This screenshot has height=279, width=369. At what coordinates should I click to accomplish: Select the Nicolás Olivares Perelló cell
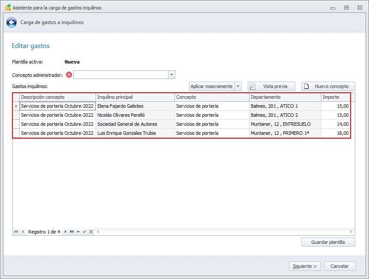(135, 115)
